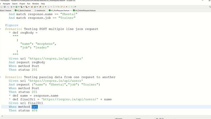Screen dimensions: 211x119
Task: Open the Run icon dropdown arrow
Action: (x=19, y=7)
